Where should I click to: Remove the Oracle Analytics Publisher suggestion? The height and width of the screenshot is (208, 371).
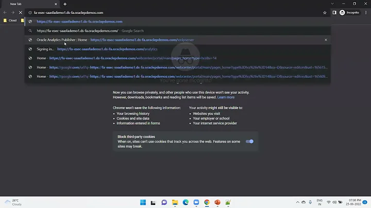click(x=326, y=40)
